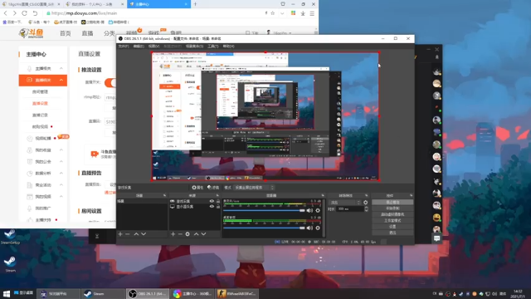Open new browser tab with plus button
531x299 pixels.
[x=195, y=4]
